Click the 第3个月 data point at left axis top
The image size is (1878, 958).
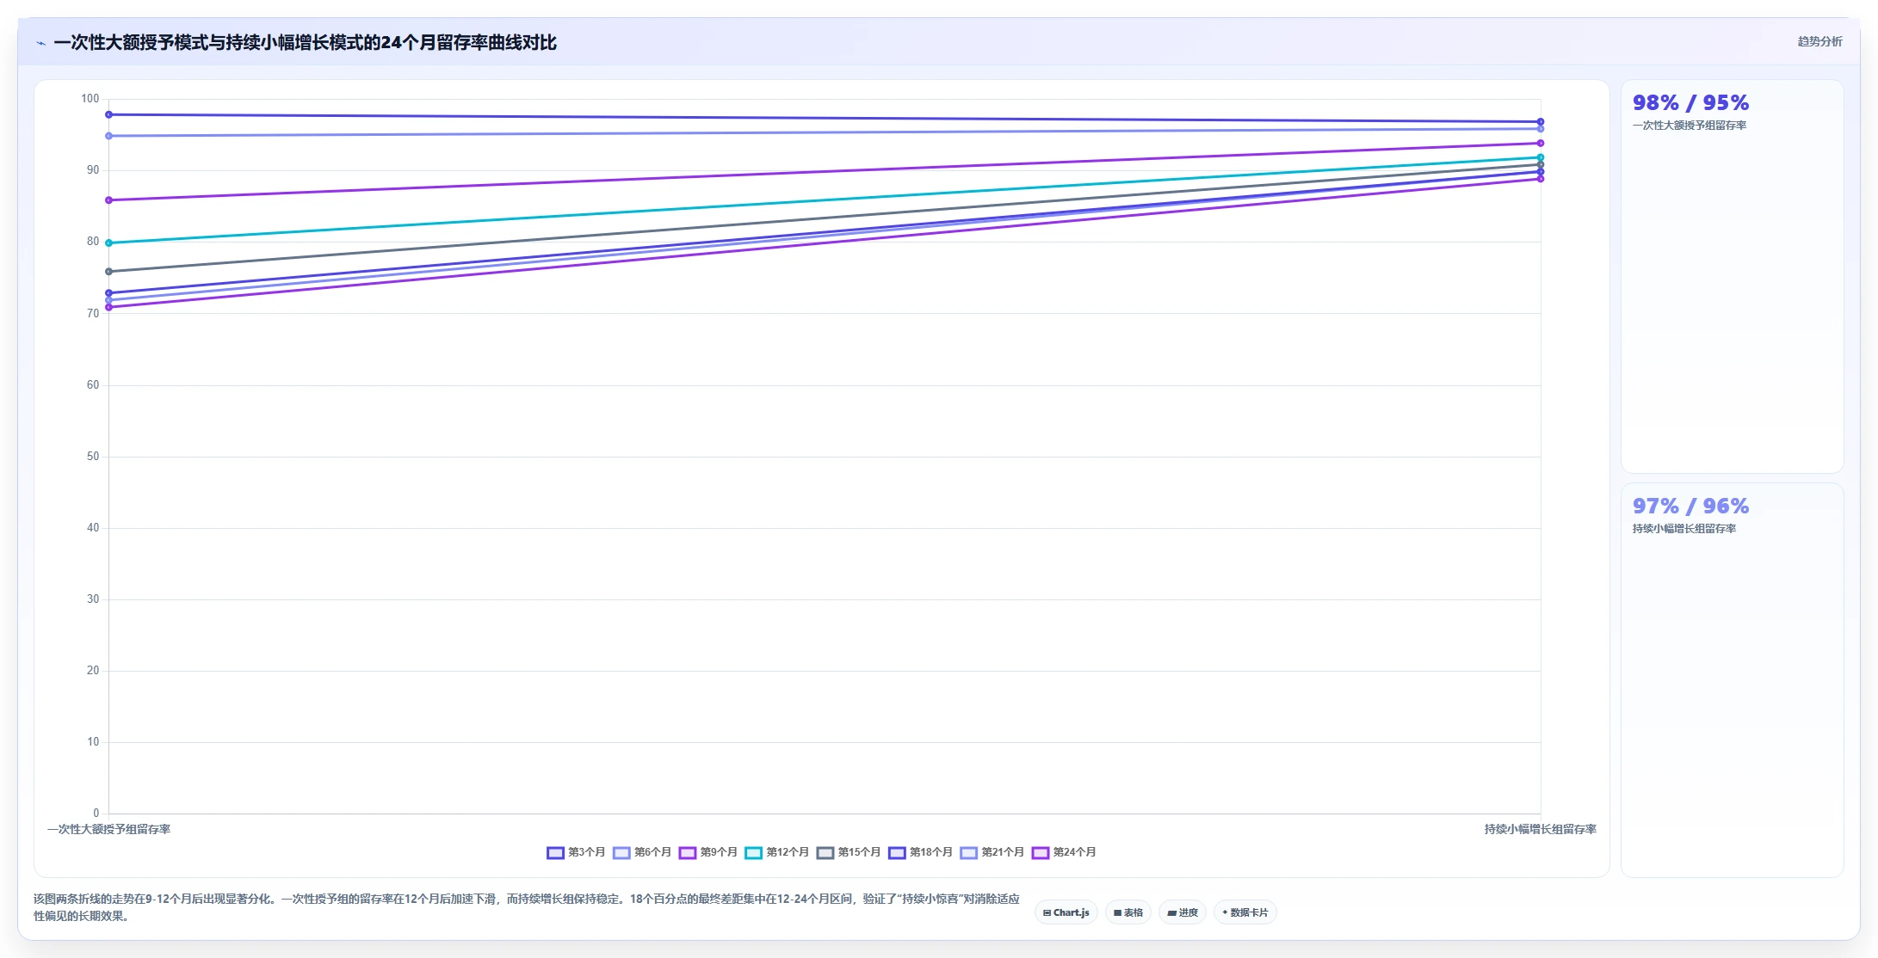tap(108, 114)
